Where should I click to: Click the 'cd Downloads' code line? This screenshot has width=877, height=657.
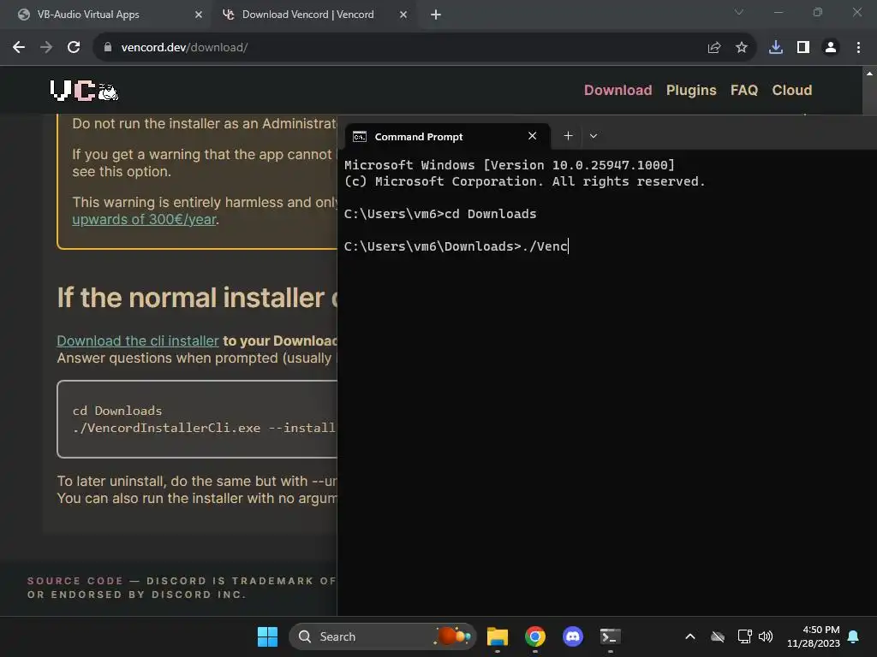pos(116,411)
